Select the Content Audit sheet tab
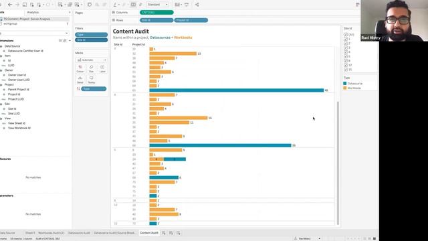 tap(148, 233)
